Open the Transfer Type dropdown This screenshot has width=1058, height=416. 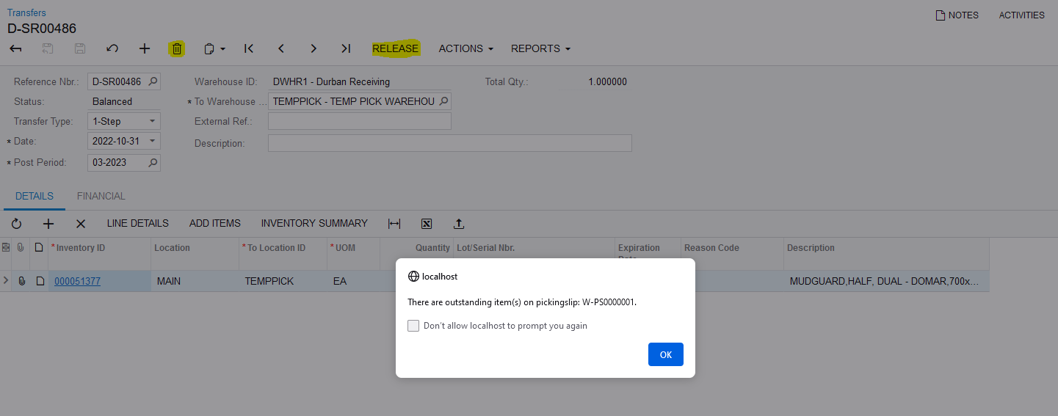[152, 121]
